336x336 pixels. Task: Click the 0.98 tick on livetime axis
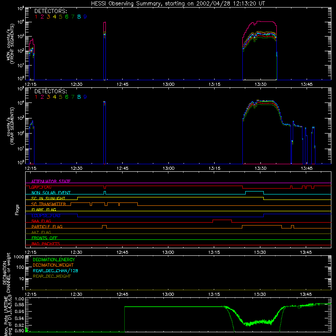[19, 304]
